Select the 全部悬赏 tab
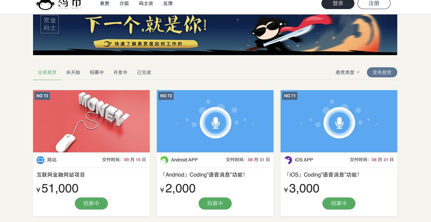The image size is (431, 222). click(x=47, y=72)
